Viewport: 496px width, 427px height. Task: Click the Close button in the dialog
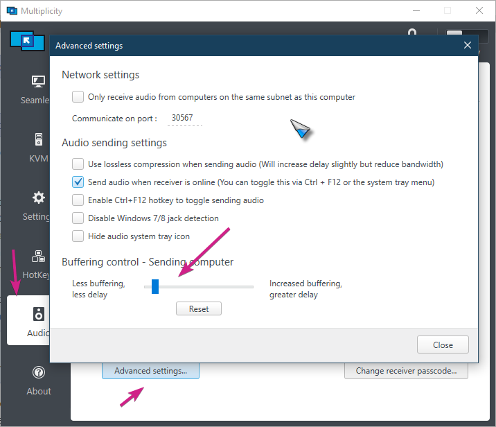click(x=443, y=345)
